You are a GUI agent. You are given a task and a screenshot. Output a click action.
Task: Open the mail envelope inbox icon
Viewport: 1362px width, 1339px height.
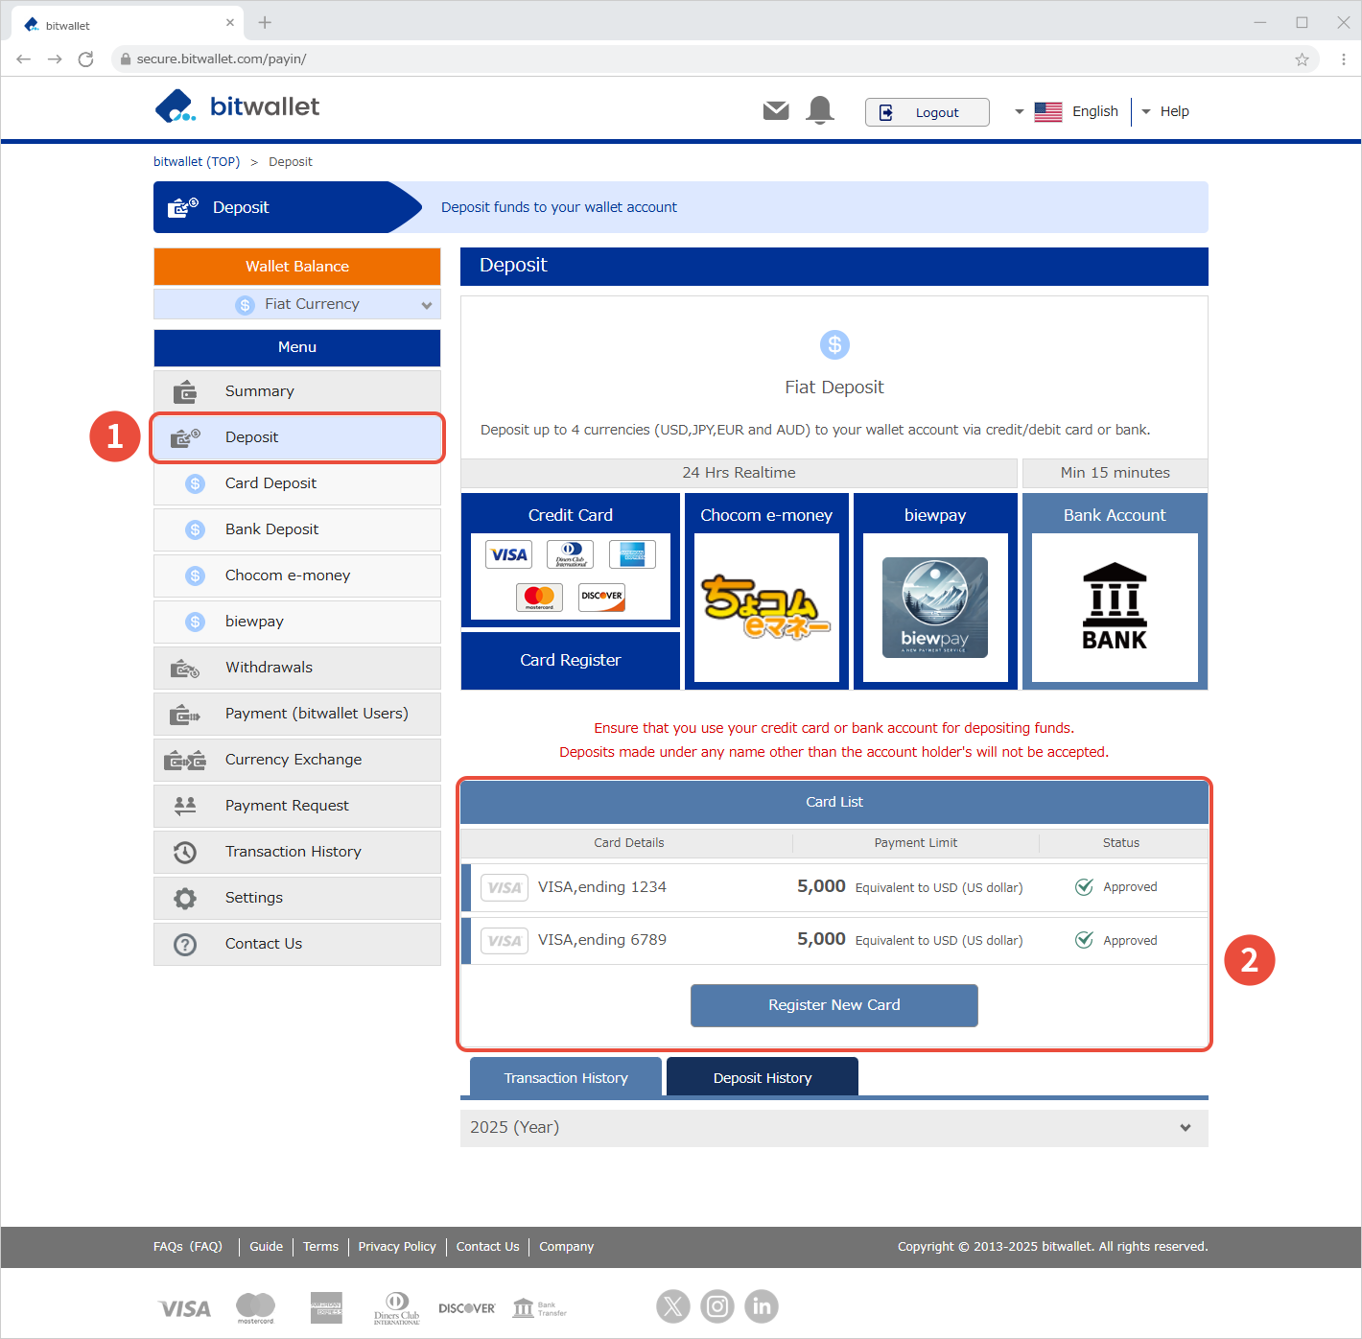pyautogui.click(x=776, y=111)
